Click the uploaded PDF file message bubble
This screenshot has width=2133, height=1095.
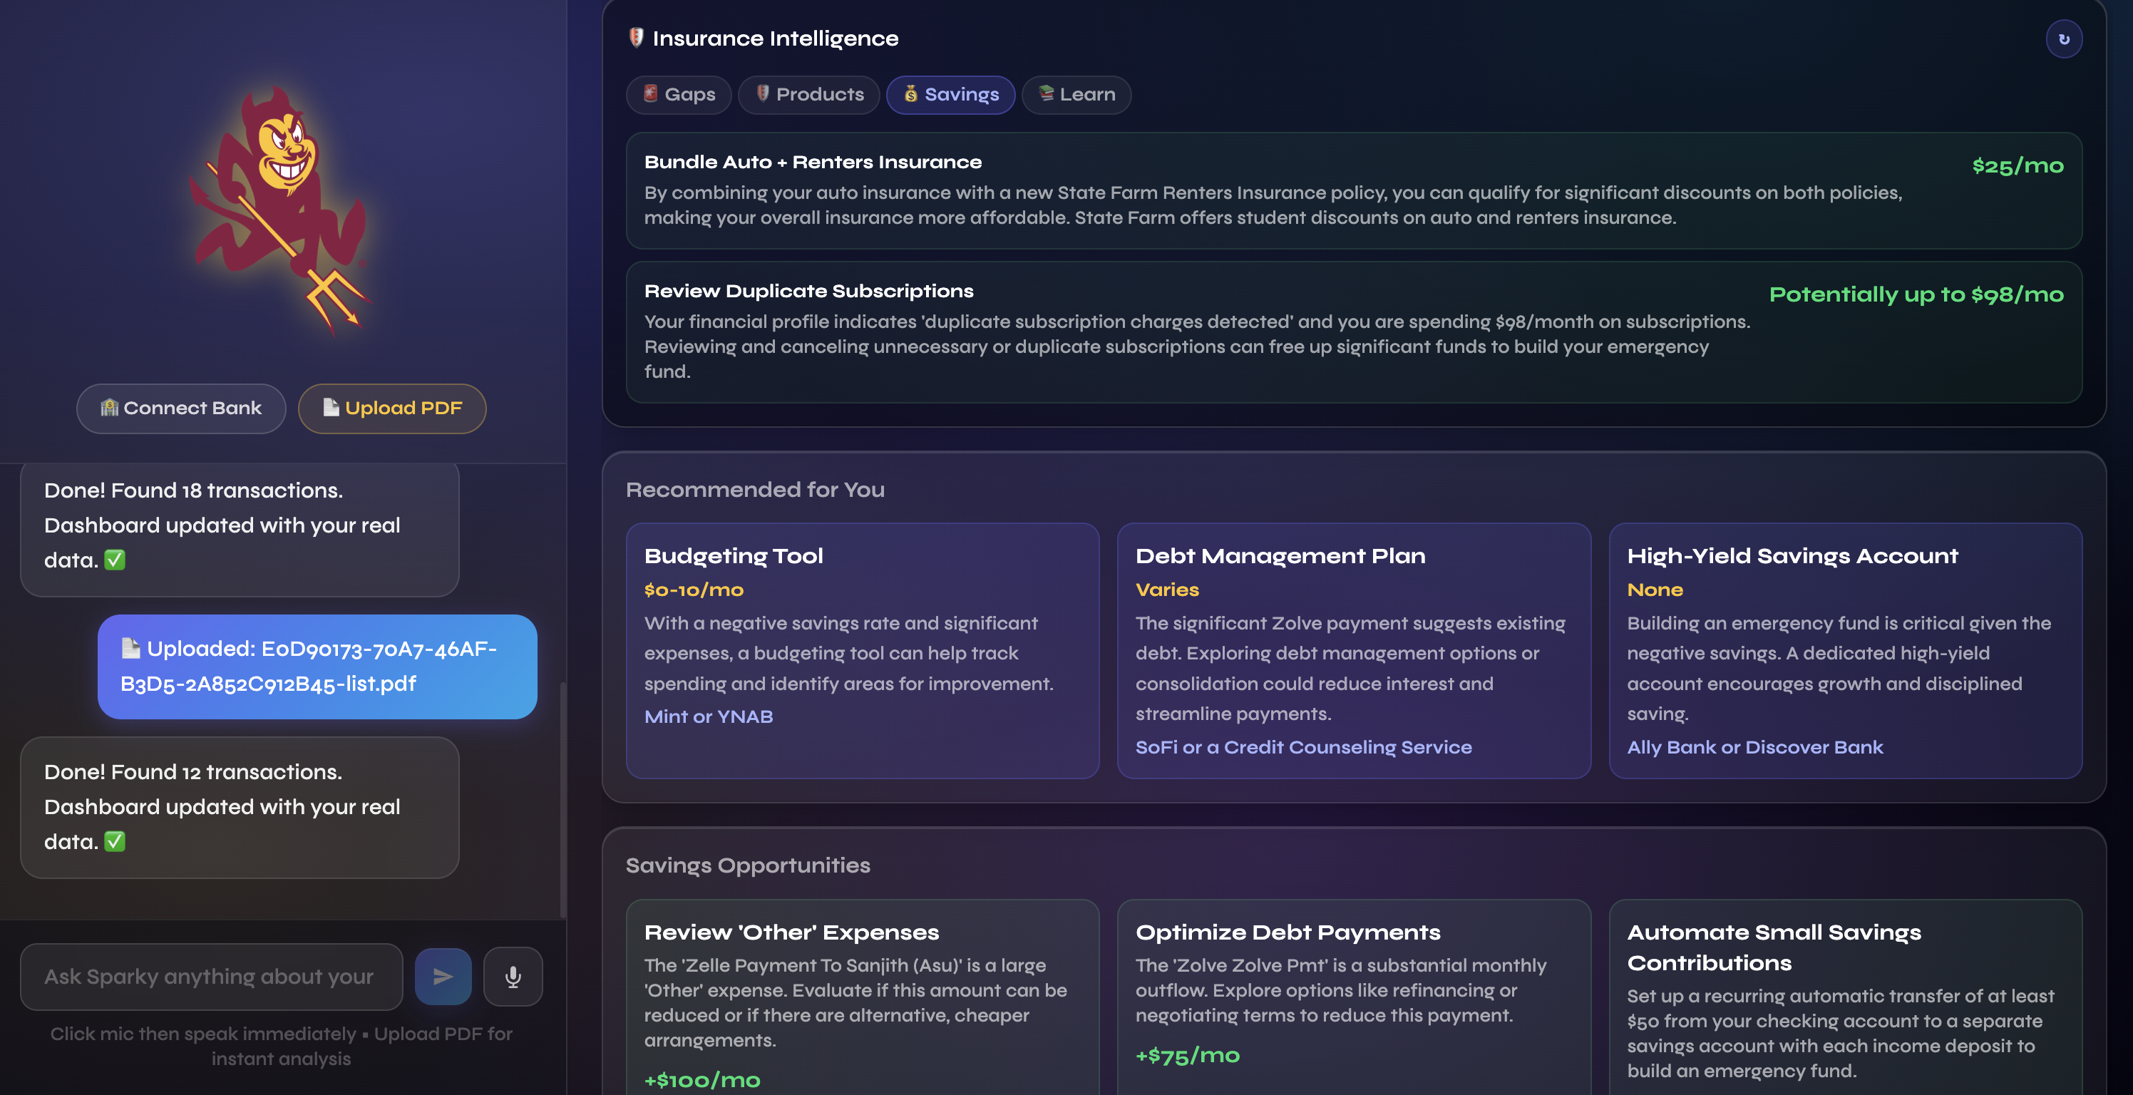click(x=317, y=666)
